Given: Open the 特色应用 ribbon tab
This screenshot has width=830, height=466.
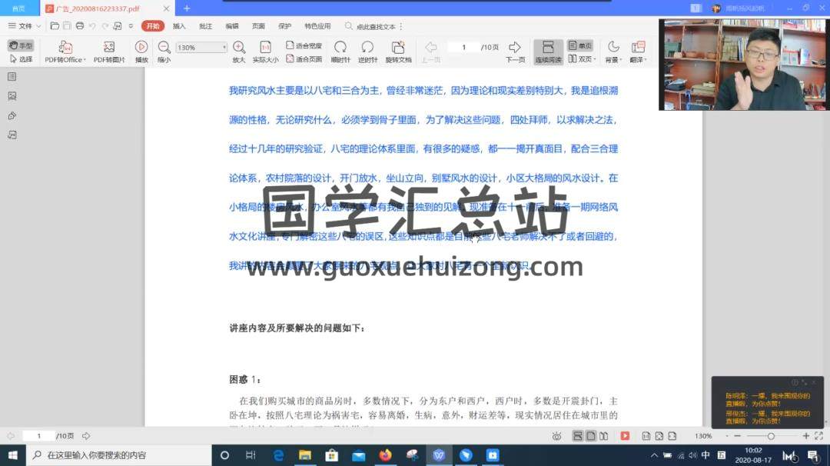Looking at the screenshot, I should tap(317, 26).
